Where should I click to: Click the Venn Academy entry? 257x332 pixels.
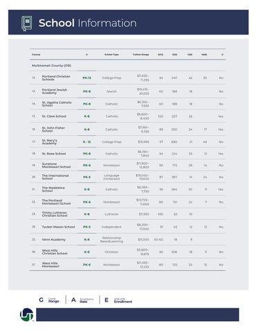coord(53,240)
